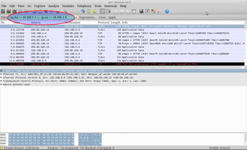Screen dimensions: 247x150
Task: Zoom out of packet text
Action: (x=122, y=11)
